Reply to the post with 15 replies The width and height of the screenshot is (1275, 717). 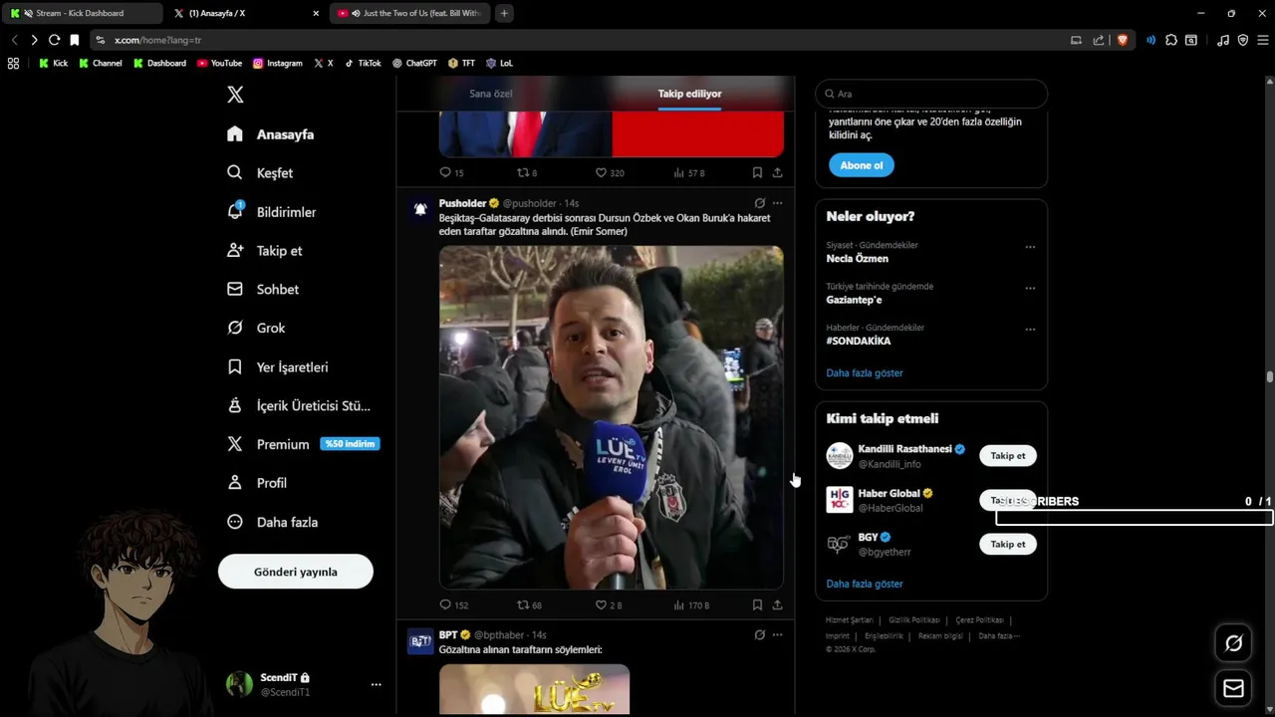point(451,172)
